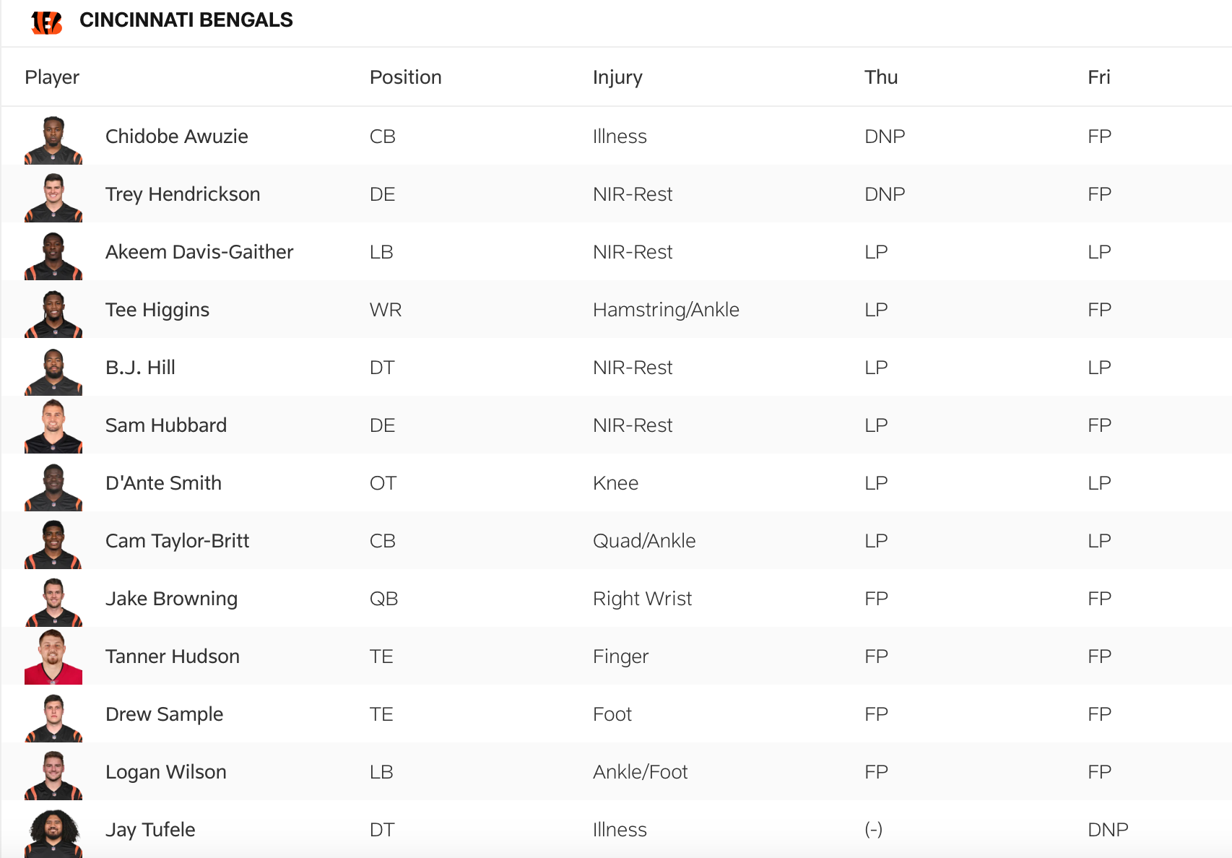Click the Injury column header

(617, 77)
